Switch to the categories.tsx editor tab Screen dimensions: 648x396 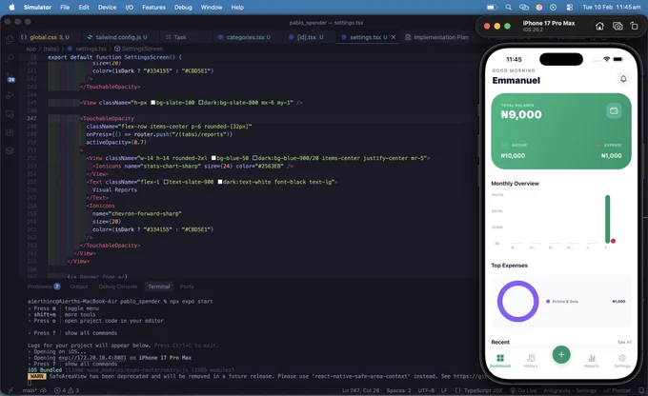(x=245, y=37)
